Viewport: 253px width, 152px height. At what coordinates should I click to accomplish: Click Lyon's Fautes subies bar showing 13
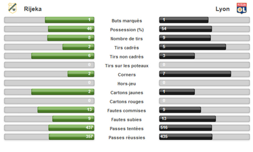pos(187,119)
